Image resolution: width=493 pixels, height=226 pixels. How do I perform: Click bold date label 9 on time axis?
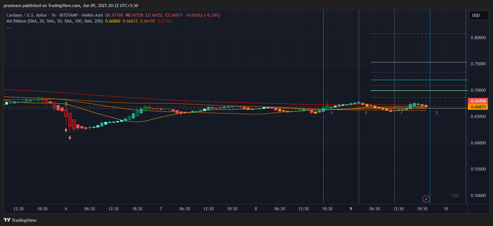(351, 209)
